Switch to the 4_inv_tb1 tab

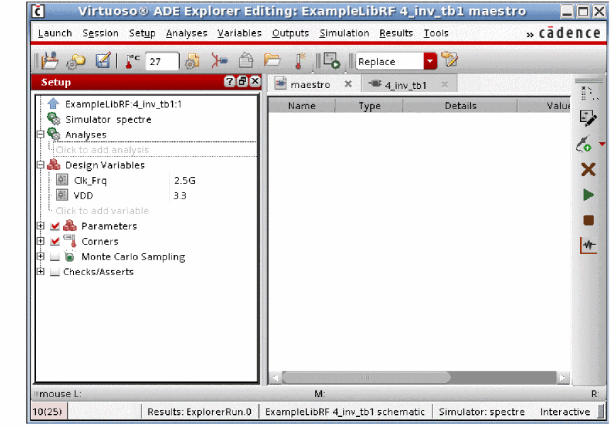(x=405, y=85)
